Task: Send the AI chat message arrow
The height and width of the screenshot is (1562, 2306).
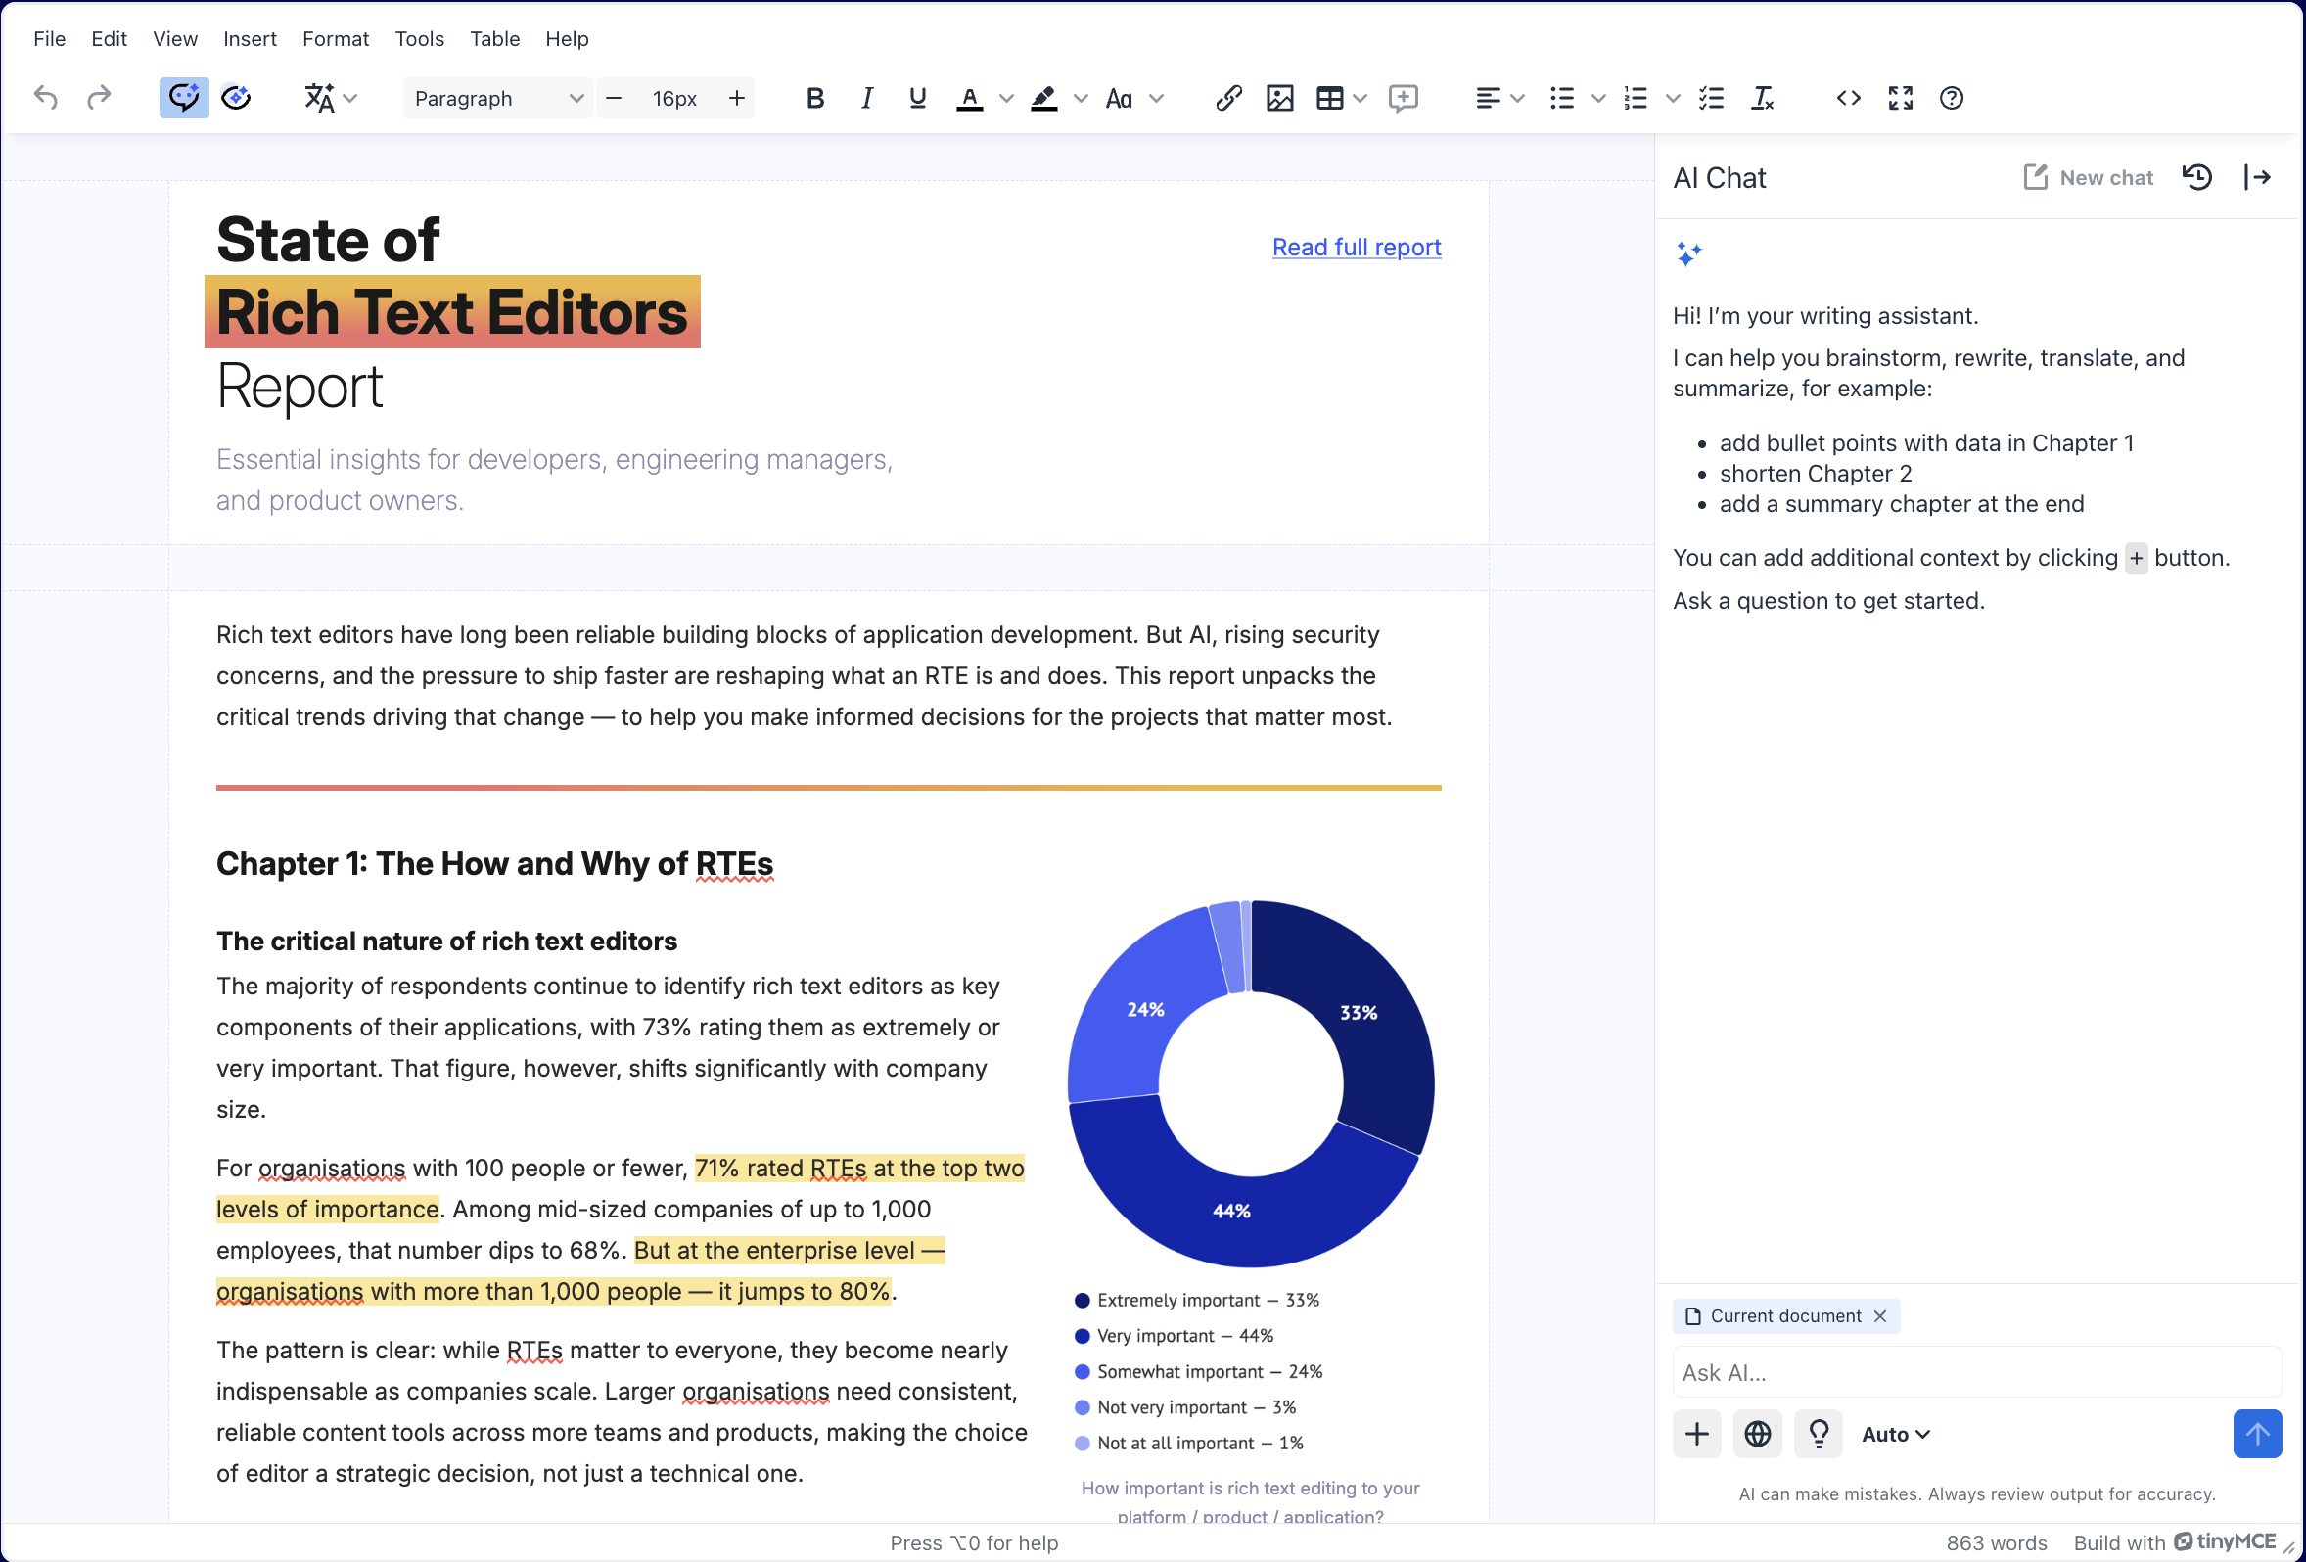Action: coord(2257,1434)
